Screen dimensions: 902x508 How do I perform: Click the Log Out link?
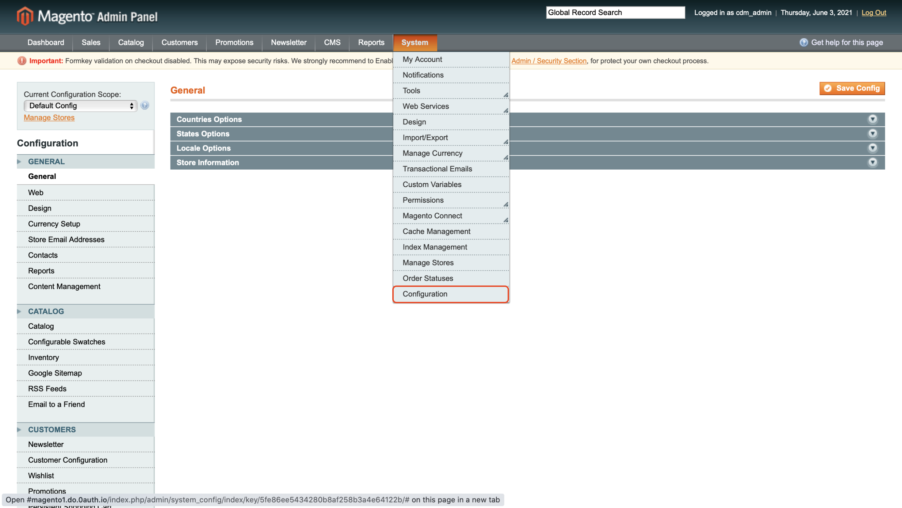tap(874, 13)
